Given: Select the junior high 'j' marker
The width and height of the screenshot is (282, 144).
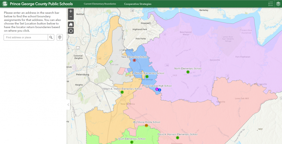Looking at the screenshot, I should [x=159, y=90].
